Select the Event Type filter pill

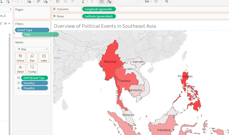(x=32, y=30)
